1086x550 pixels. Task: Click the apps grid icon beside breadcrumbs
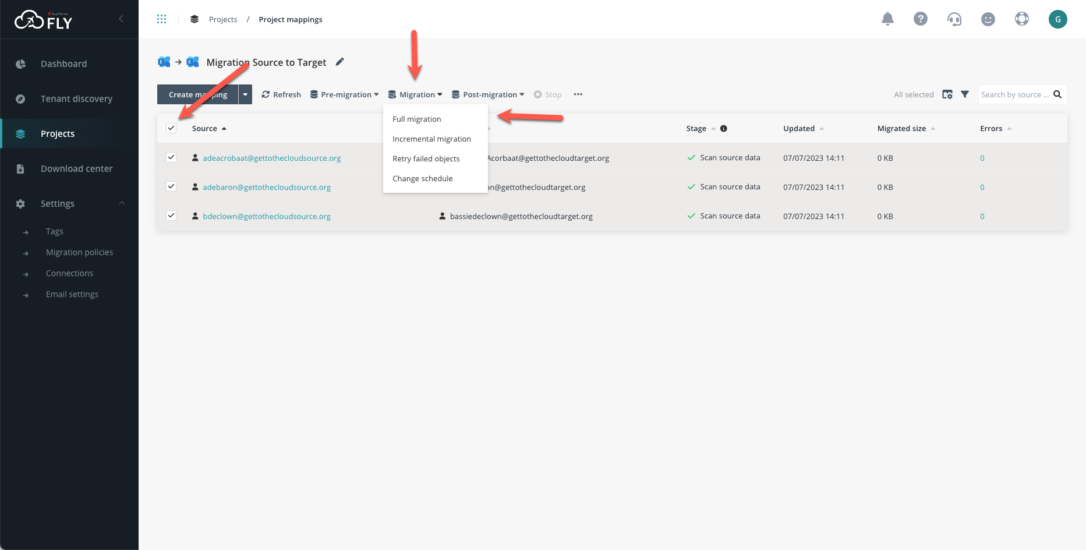tap(162, 19)
